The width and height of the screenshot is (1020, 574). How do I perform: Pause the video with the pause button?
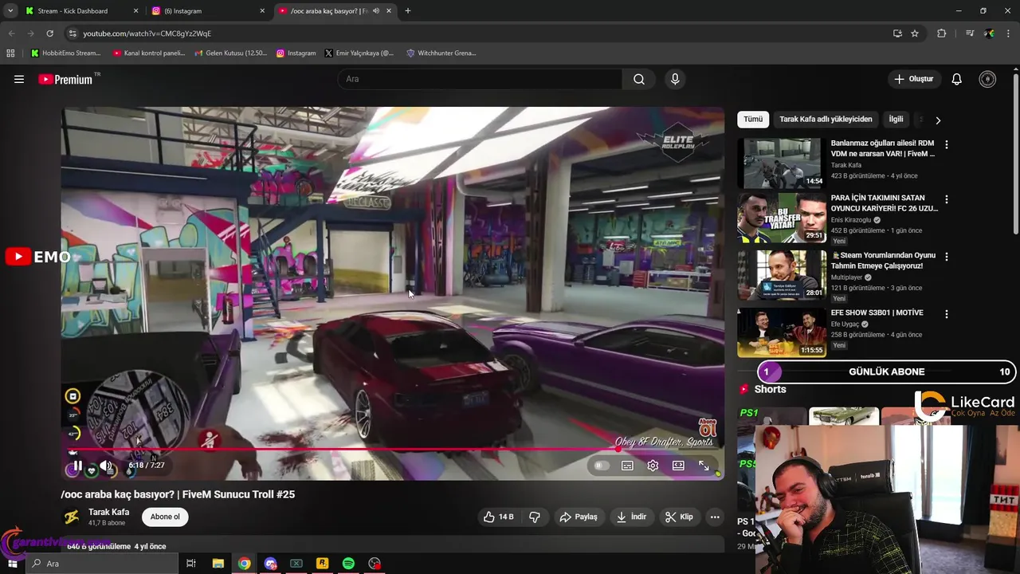click(x=77, y=466)
